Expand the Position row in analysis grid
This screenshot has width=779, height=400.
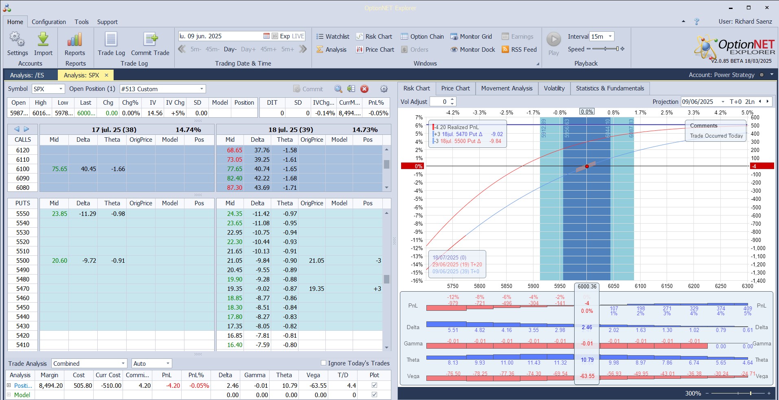9,385
